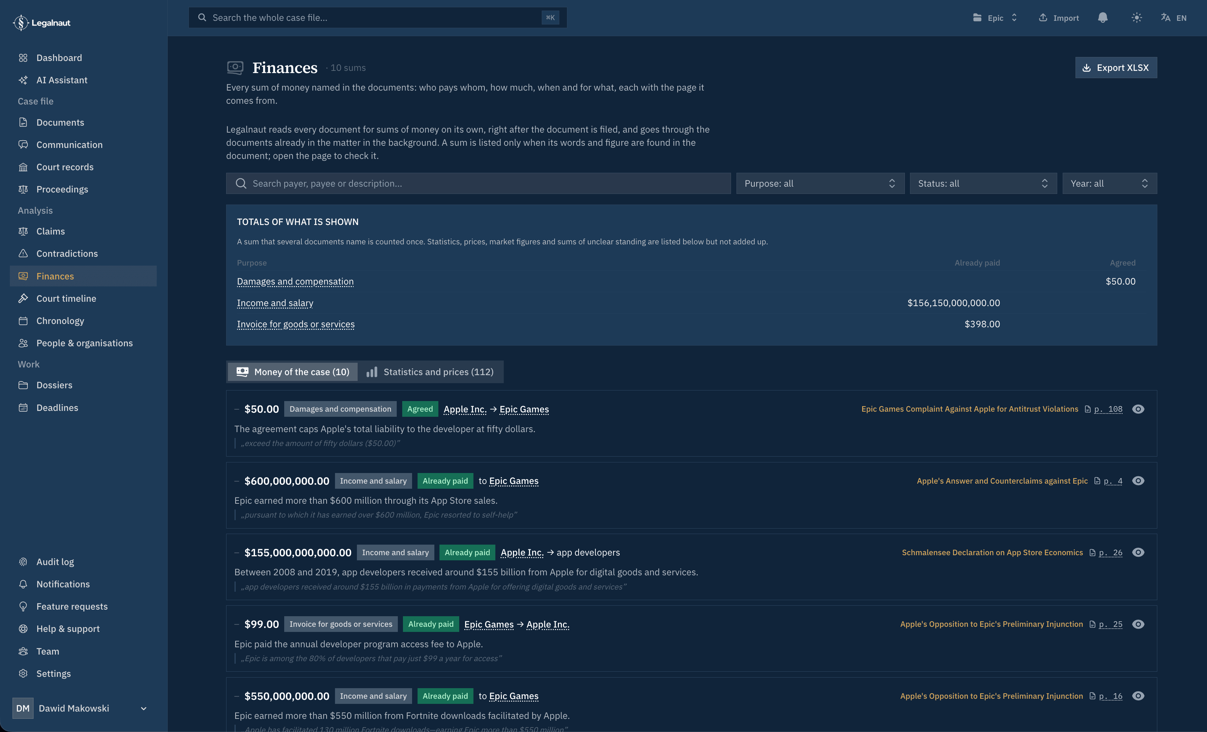Open the EN language selector
The width and height of the screenshot is (1207, 732).
[1174, 18]
